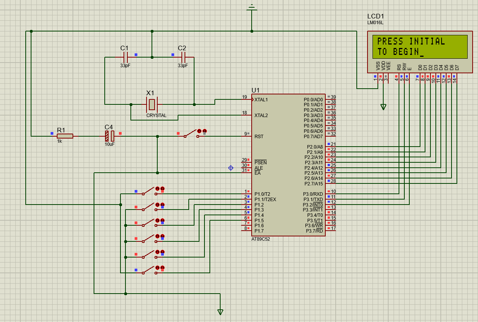Click the D7 pin label on LCD
This screenshot has width=478, height=322.
[457, 67]
